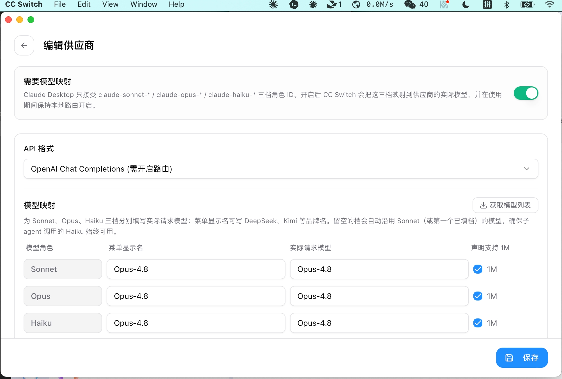Zoom the window with the green button

click(31, 20)
